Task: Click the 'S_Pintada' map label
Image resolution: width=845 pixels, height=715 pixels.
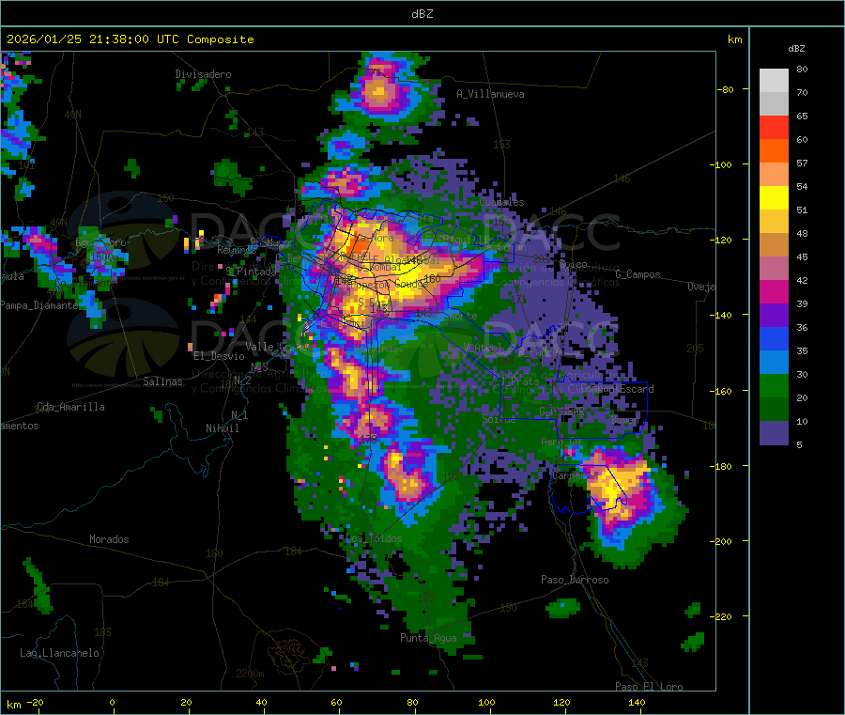Action: click(251, 272)
